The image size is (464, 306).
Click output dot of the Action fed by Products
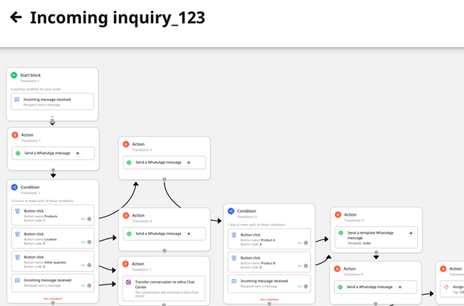coord(164,179)
